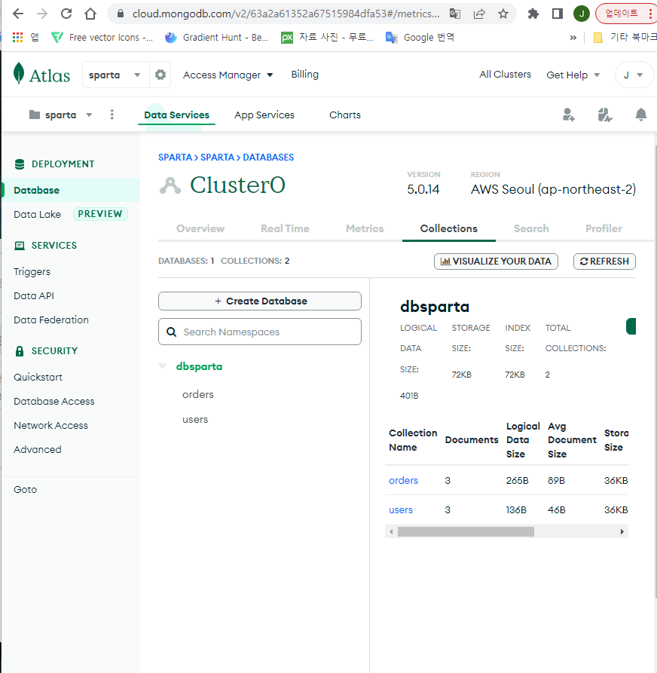Open Network Access in the sidebar
Image resolution: width=657 pixels, height=673 pixels.
tap(50, 425)
